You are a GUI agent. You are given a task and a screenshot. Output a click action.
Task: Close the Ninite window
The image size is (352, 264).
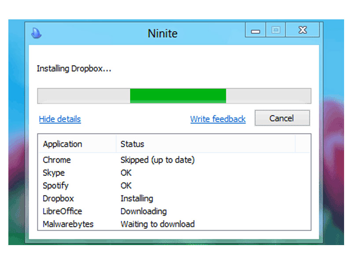coord(303,29)
